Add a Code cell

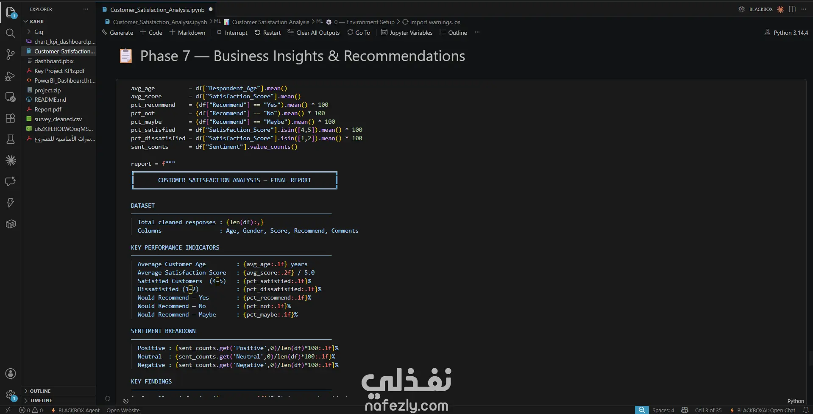tap(151, 33)
